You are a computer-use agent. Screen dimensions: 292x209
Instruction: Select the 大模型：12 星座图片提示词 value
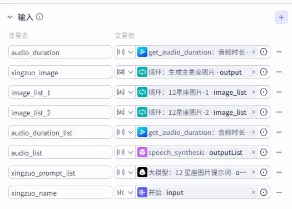(x=197, y=172)
